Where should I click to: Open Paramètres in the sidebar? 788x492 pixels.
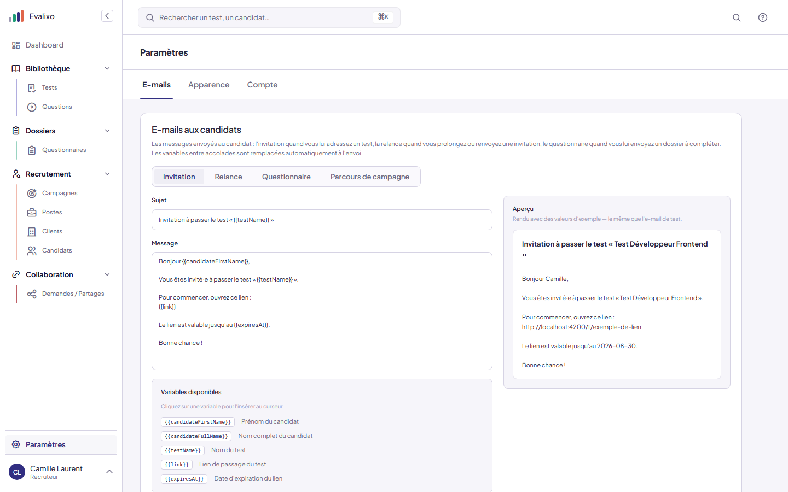pos(61,444)
